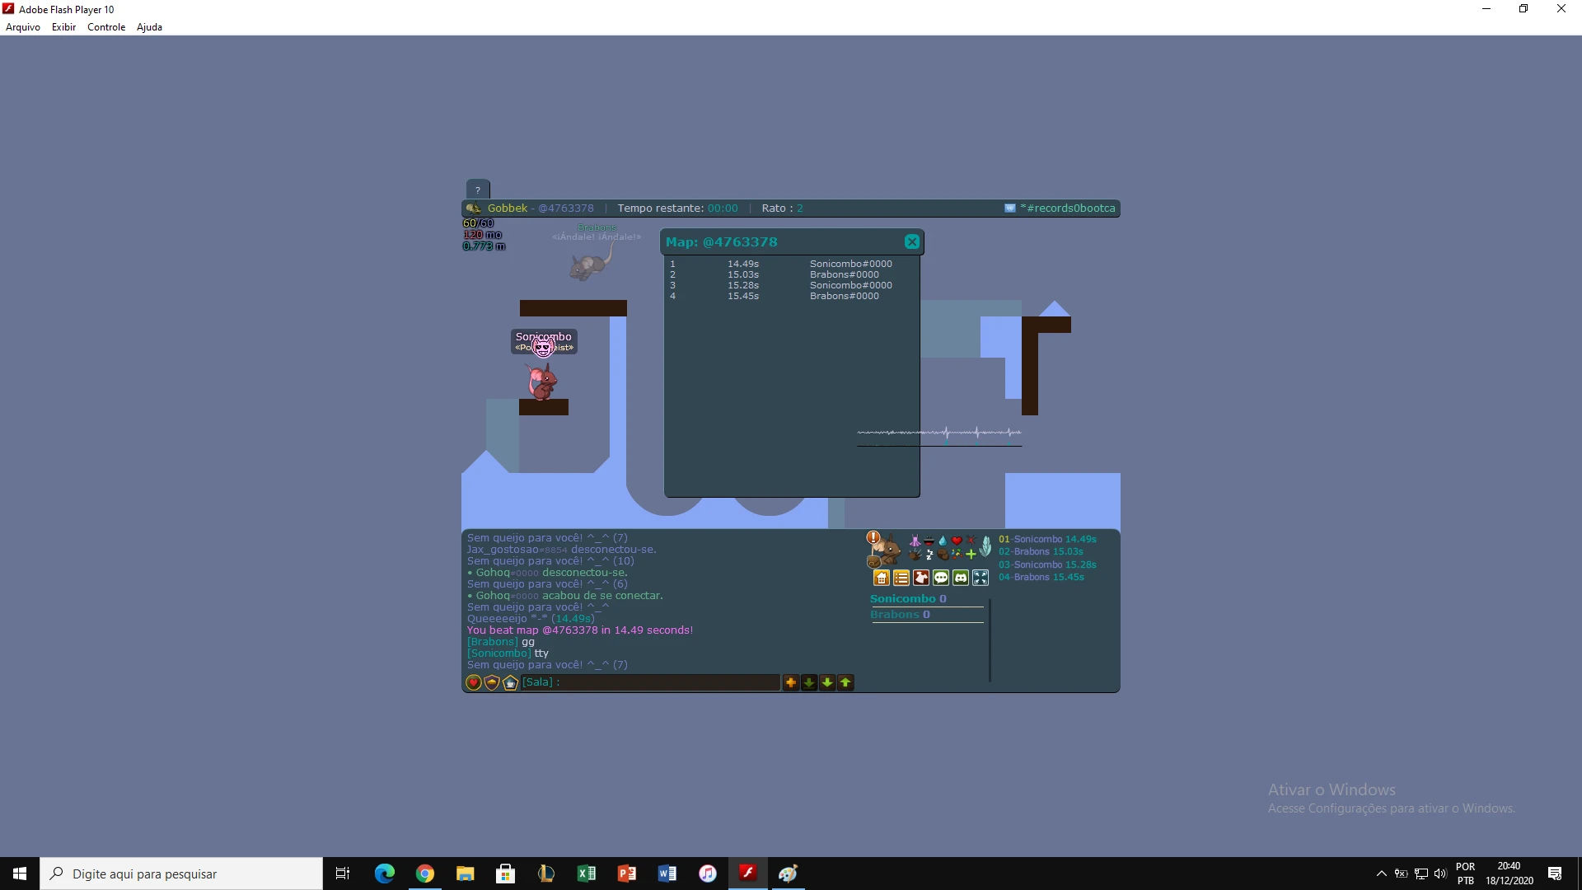Trigger the sleep emote (zzz)
Image resolution: width=1582 pixels, height=890 pixels.
[x=929, y=555]
